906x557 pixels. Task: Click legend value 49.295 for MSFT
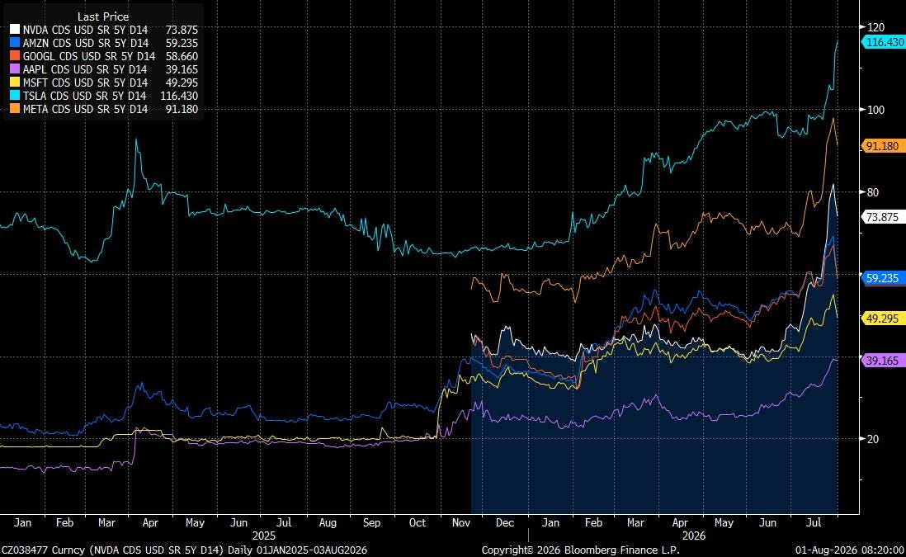[x=182, y=83]
